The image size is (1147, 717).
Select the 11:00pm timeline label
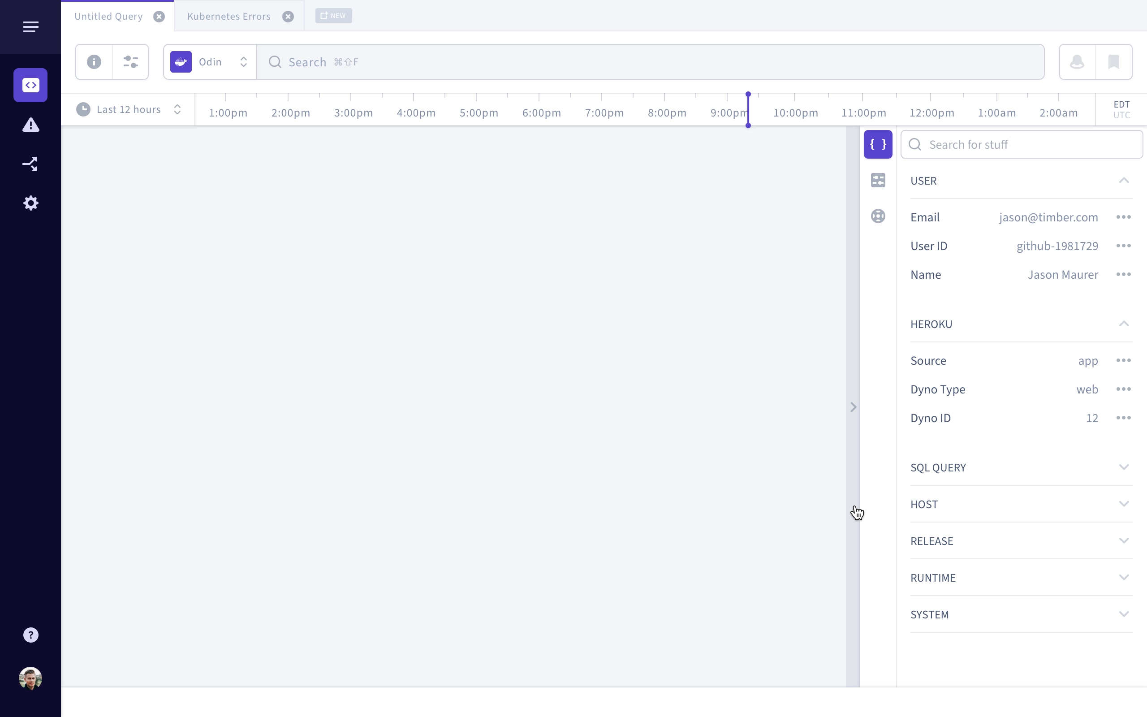click(x=863, y=113)
